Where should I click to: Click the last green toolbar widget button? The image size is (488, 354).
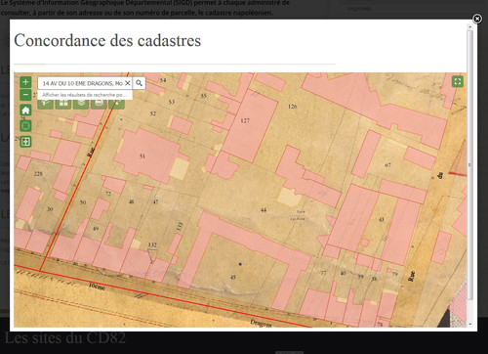coord(116,104)
